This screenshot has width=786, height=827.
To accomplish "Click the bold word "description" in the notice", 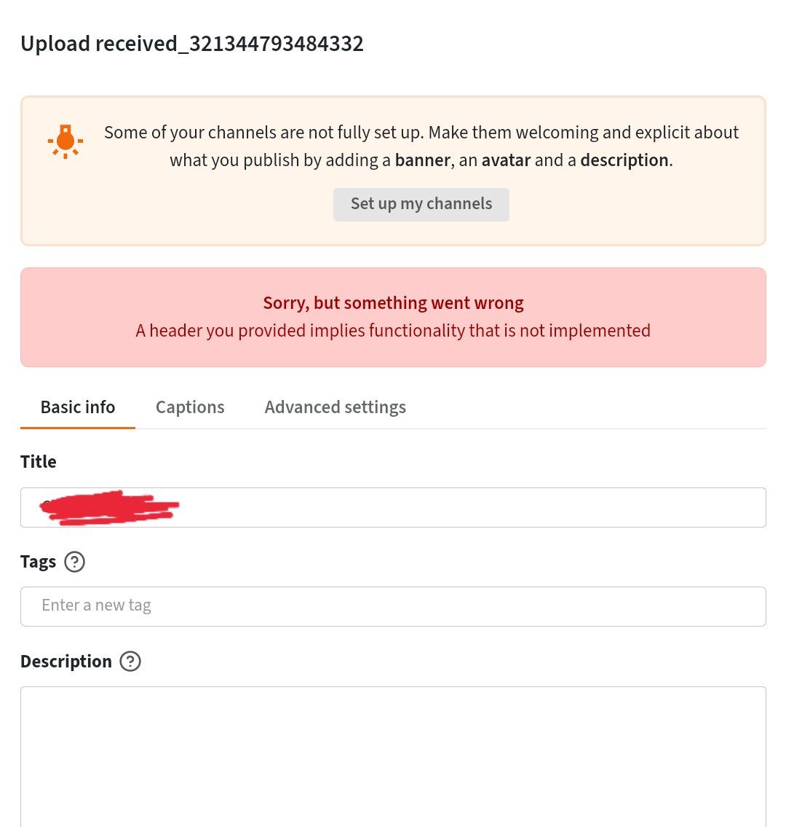I will click(624, 160).
